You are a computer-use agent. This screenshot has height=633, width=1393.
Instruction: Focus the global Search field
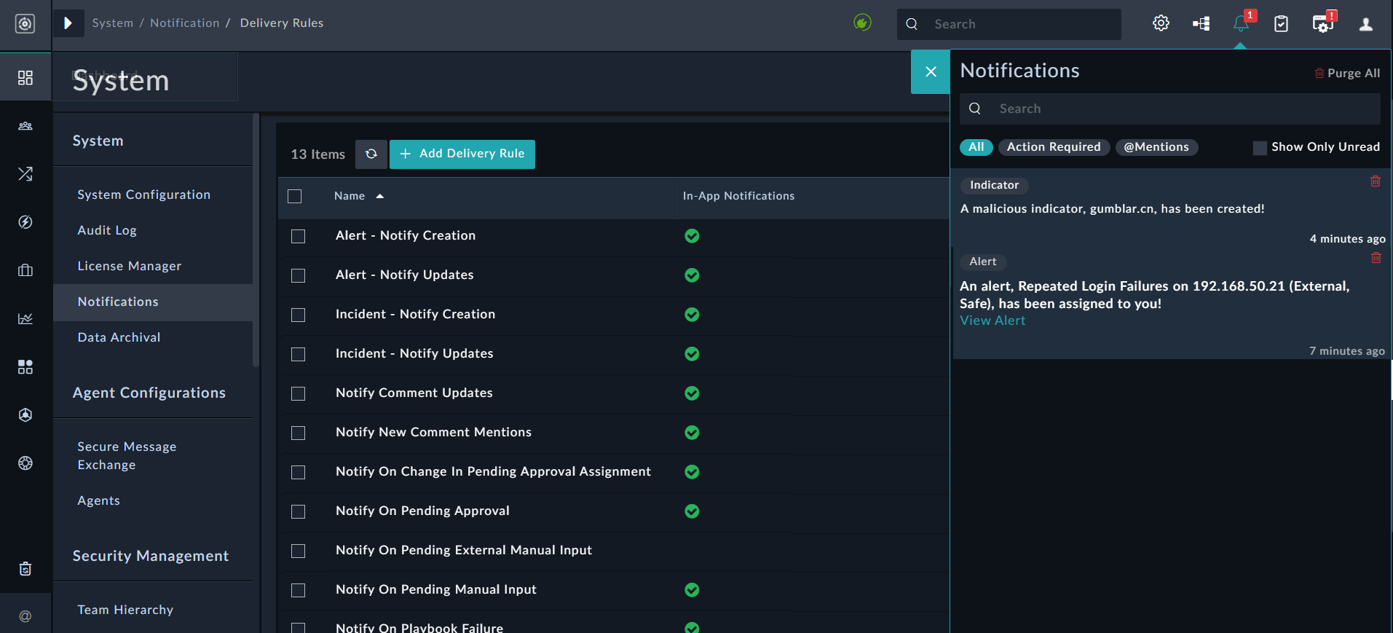click(x=1009, y=24)
